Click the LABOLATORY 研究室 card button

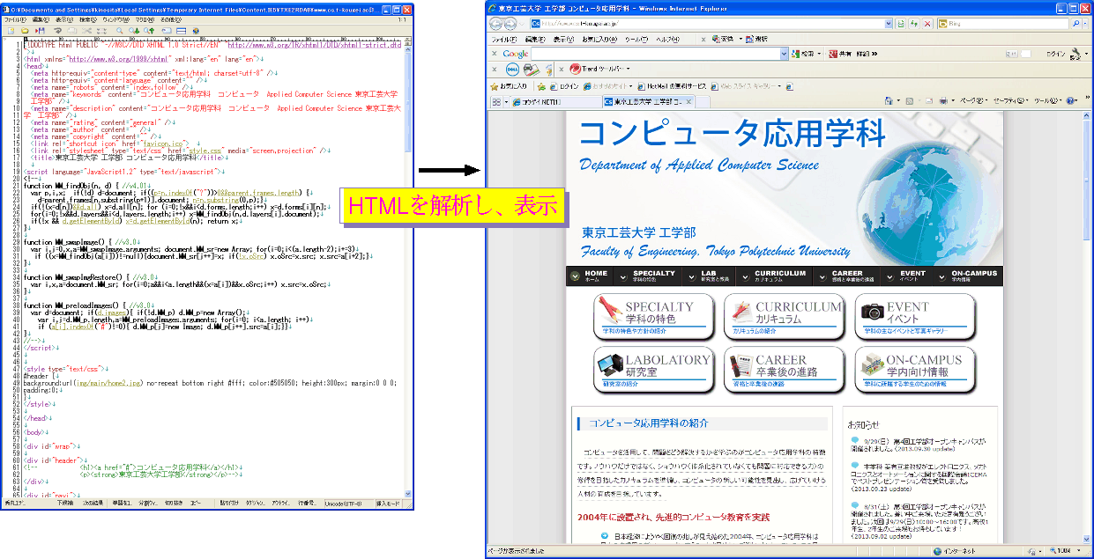click(x=654, y=370)
